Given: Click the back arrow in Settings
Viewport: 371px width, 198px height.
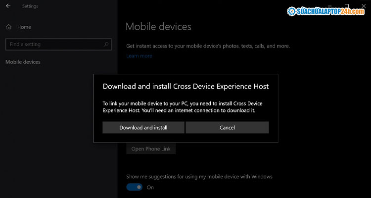Looking at the screenshot, I should (8, 6).
